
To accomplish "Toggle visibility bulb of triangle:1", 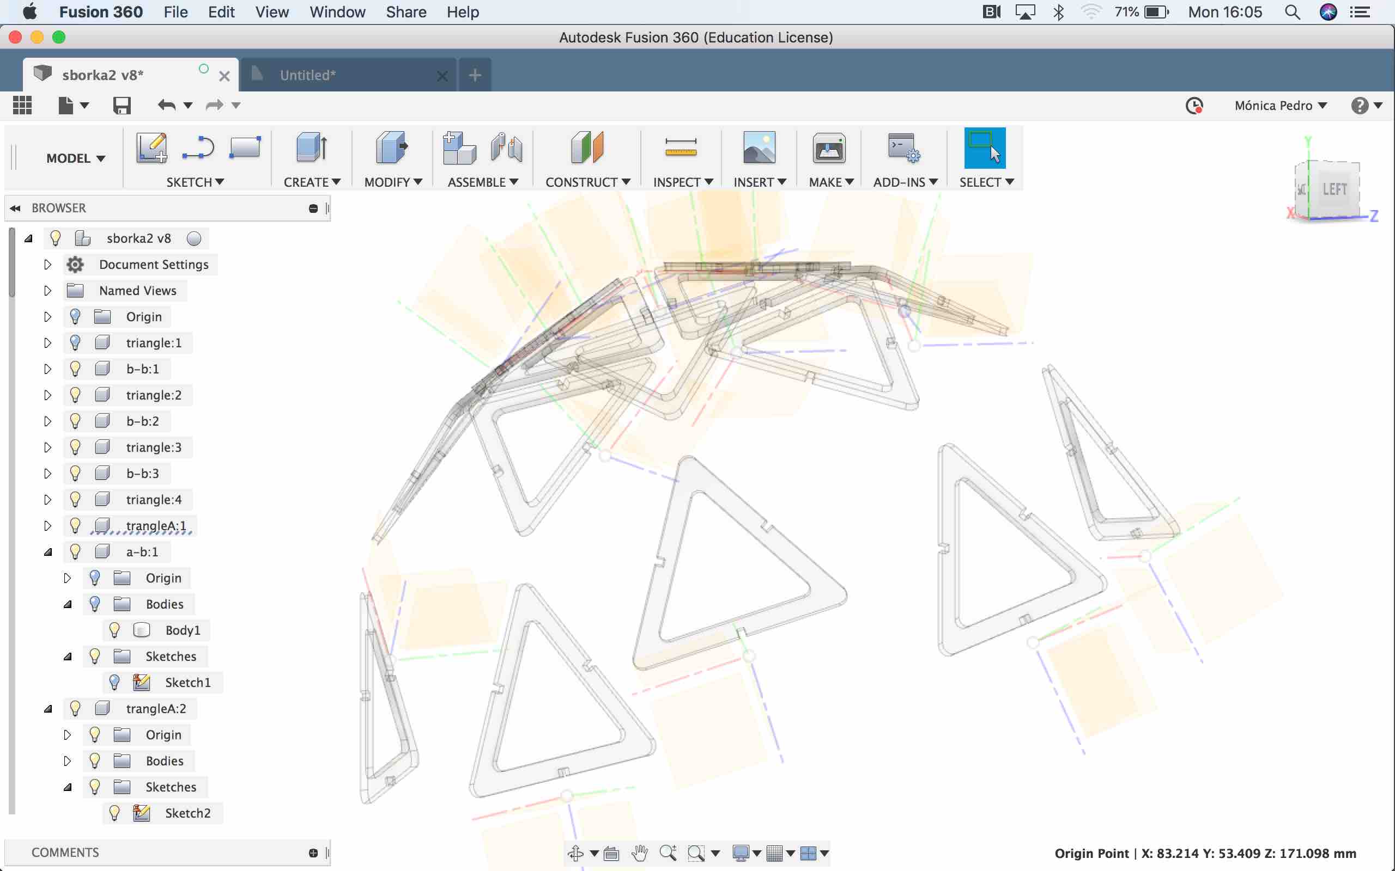I will tap(75, 343).
